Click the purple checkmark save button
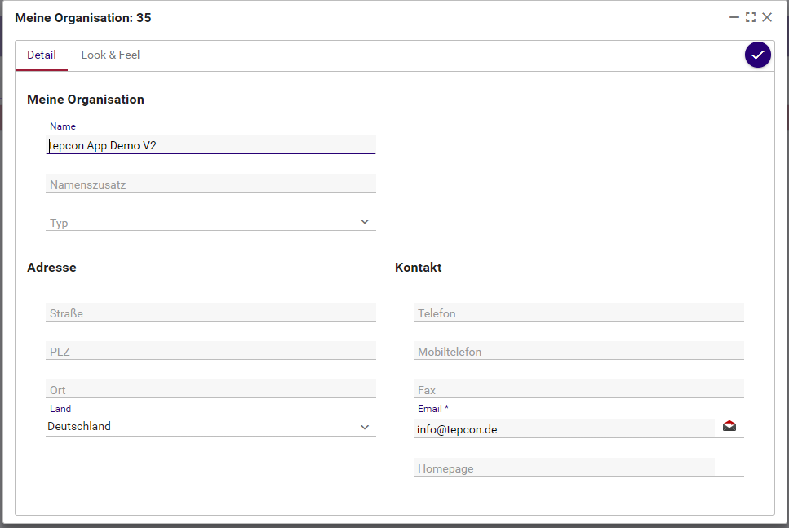 (757, 55)
